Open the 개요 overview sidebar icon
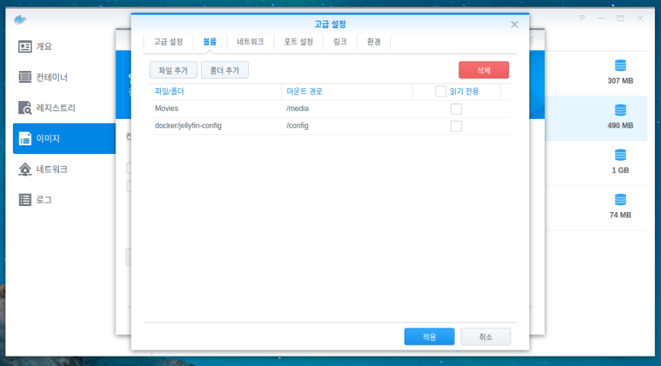 25,46
